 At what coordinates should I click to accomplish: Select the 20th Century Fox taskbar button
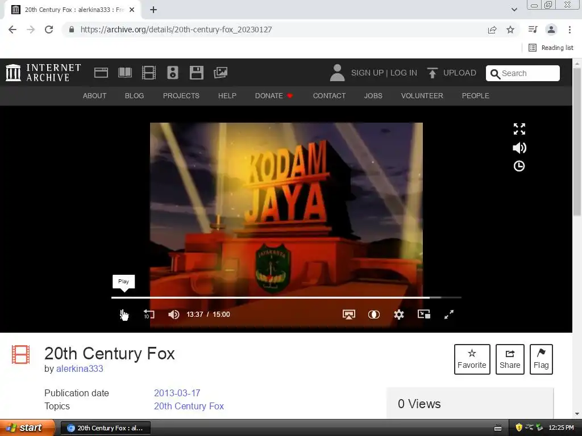click(106, 428)
